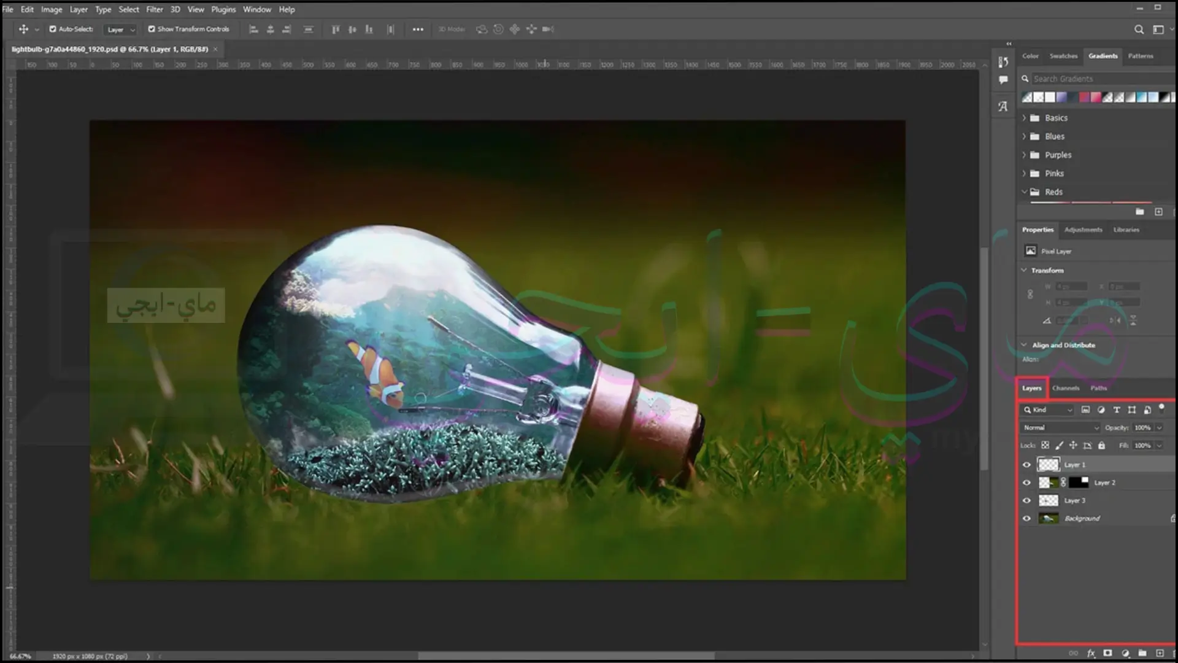Open the Kind filter dropdown
This screenshot has width=1178, height=663.
click(1047, 409)
